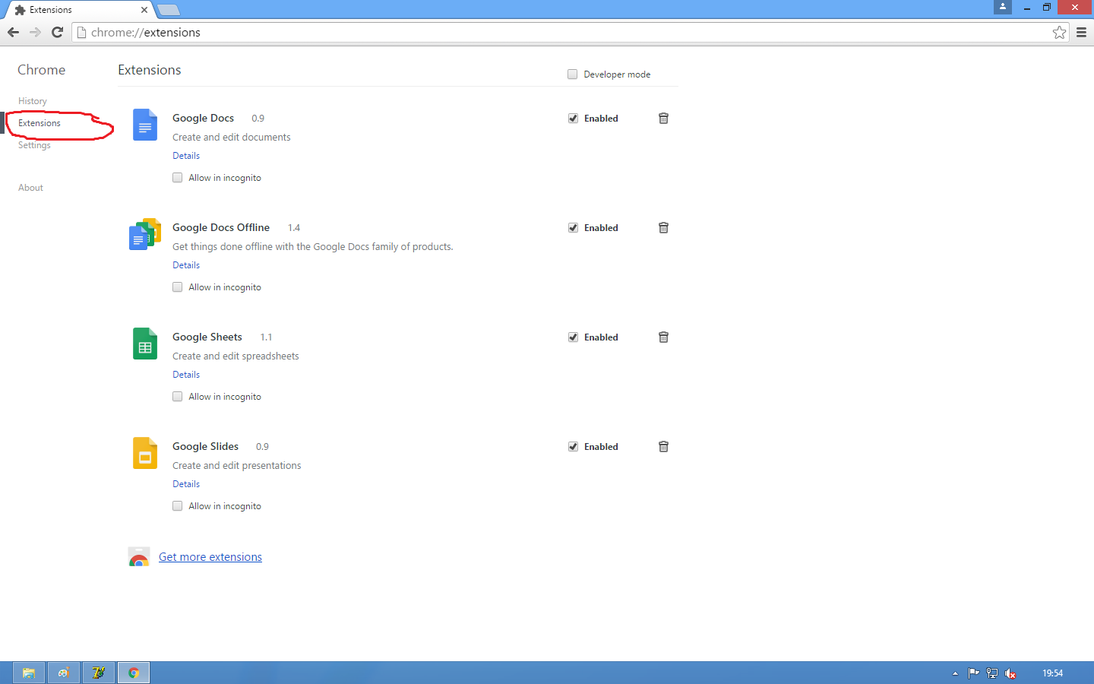The image size is (1094, 684).
Task: Close the Extensions tab
Action: (x=144, y=10)
